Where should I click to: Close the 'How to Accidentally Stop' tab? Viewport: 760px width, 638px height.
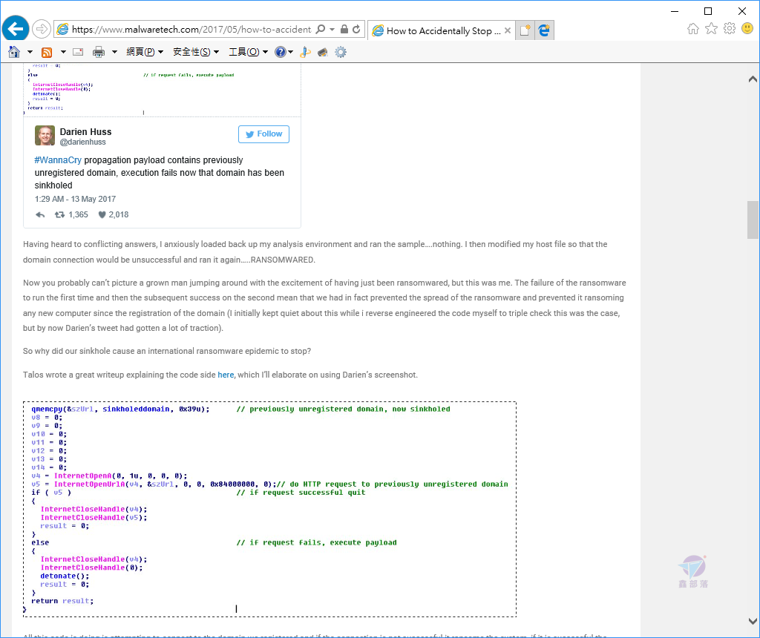[x=508, y=30]
